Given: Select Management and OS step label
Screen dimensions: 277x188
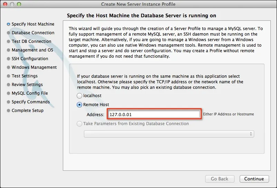Looking at the screenshot, I should point(32,50).
